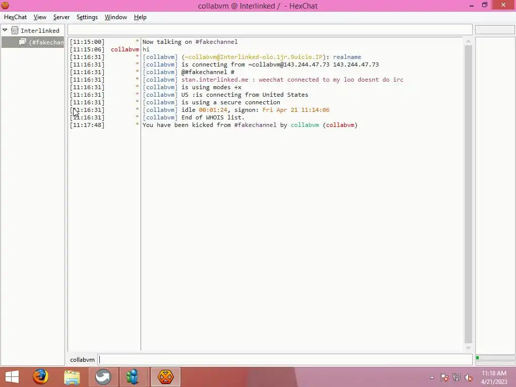Click the muted volume tray icon
516x387 pixels.
pyautogui.click(x=468, y=377)
